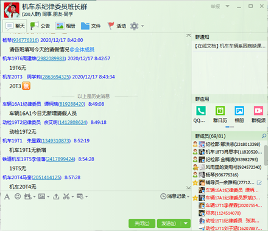This screenshot has width=268, height=231.
Task: Open the 活动 activities tab
Action: click(116, 26)
